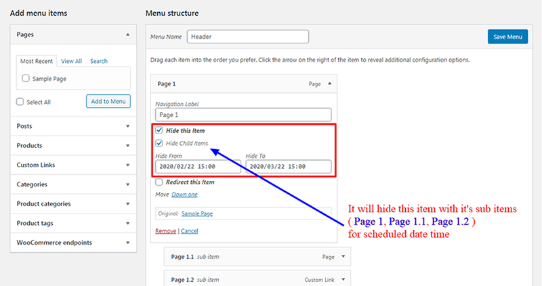Screen dimensions: 542x286
Task: Collapse the Page 1 menu item arrow
Action: (x=329, y=83)
